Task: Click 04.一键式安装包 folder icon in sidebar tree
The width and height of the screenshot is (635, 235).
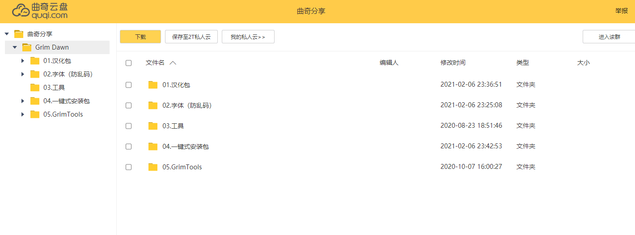Action: [x=35, y=101]
